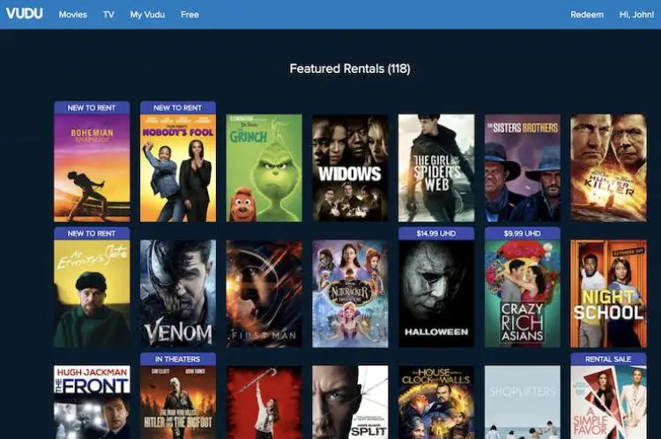Open the At Eternity's Gate poster
661x439 pixels.
point(92,294)
